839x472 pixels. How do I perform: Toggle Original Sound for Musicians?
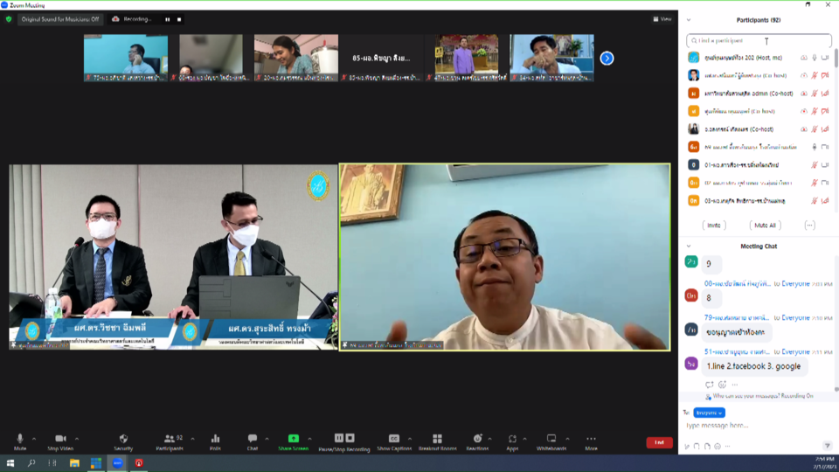(x=60, y=19)
